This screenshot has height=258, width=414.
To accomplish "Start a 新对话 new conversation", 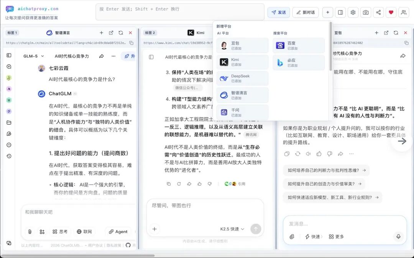I will pyautogui.click(x=306, y=12).
